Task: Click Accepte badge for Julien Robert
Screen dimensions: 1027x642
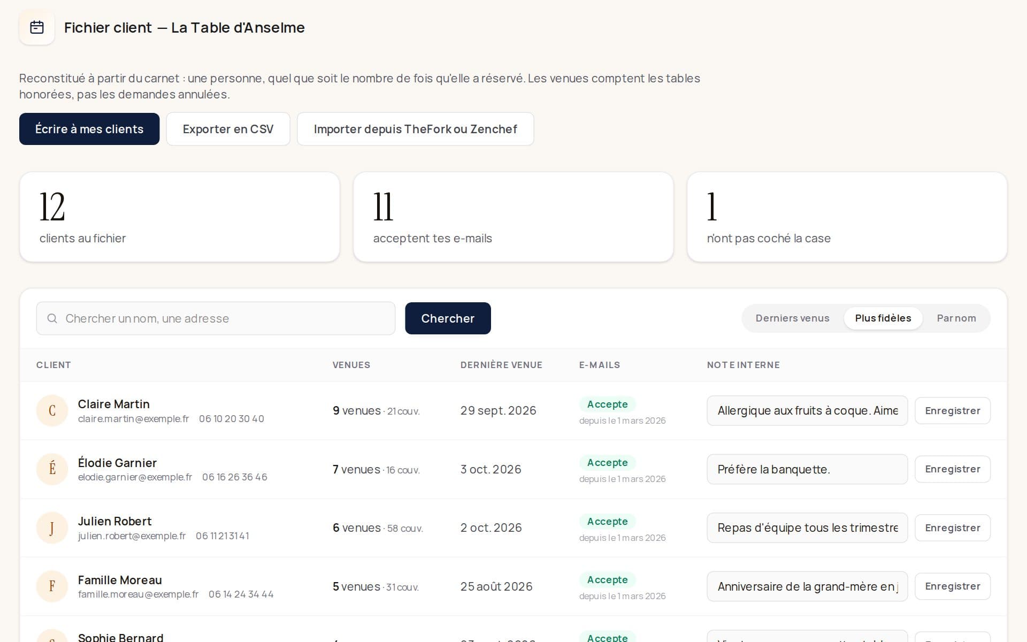Action: click(607, 521)
